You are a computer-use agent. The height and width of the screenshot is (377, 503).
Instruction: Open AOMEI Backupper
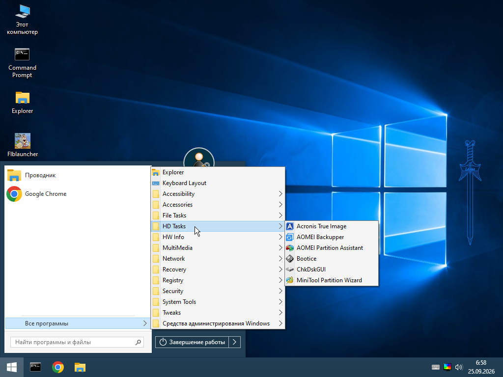[332, 237]
